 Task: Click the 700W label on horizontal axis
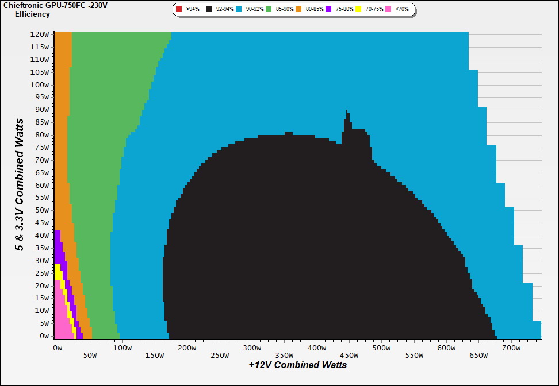coord(511,348)
